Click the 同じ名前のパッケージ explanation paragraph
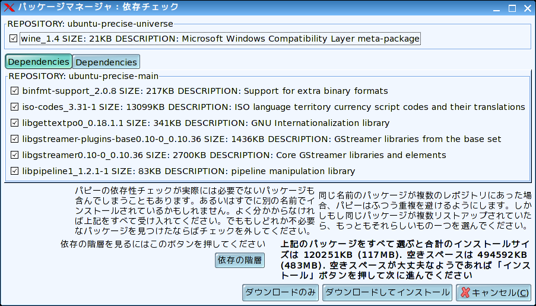 point(425,210)
